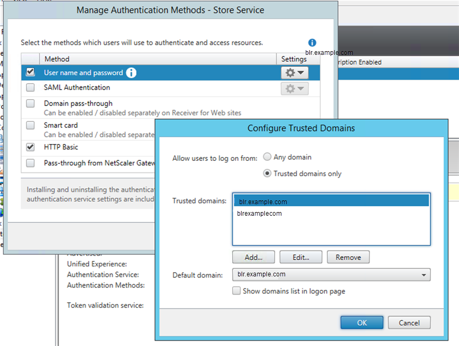Click the blue info icon at top of dialog

(x=312, y=43)
